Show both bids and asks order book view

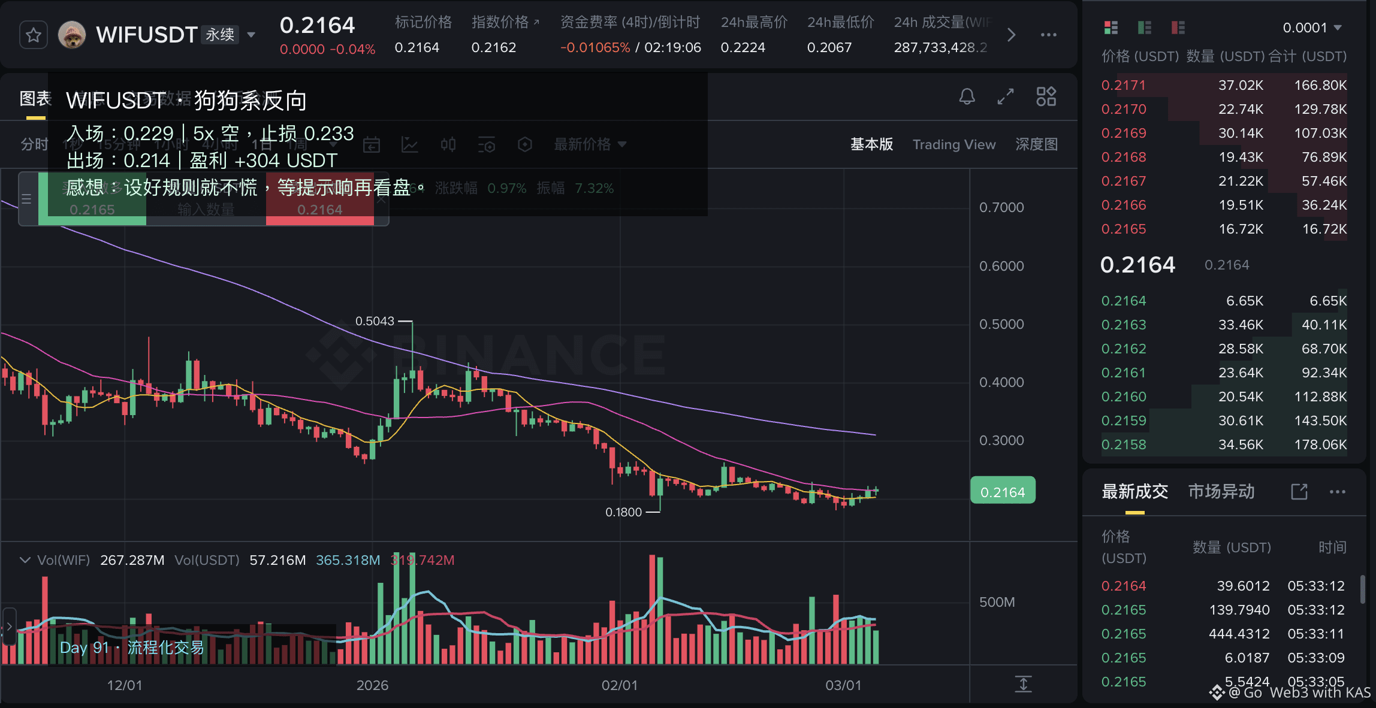click(x=1111, y=28)
